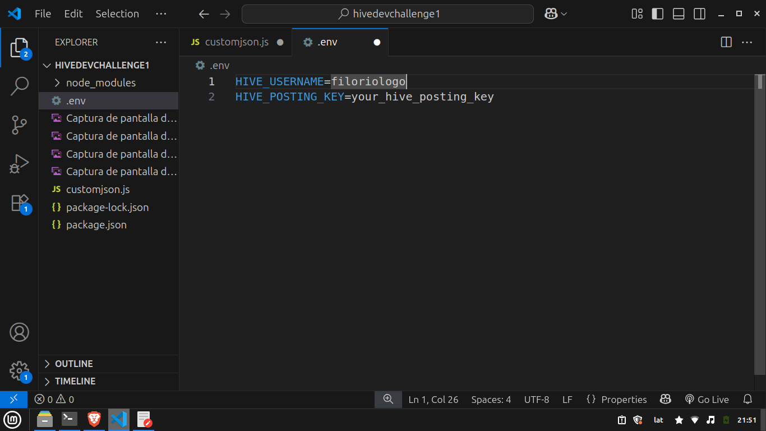Toggle the primary side bar
This screenshot has width=766, height=431.
tap(658, 14)
